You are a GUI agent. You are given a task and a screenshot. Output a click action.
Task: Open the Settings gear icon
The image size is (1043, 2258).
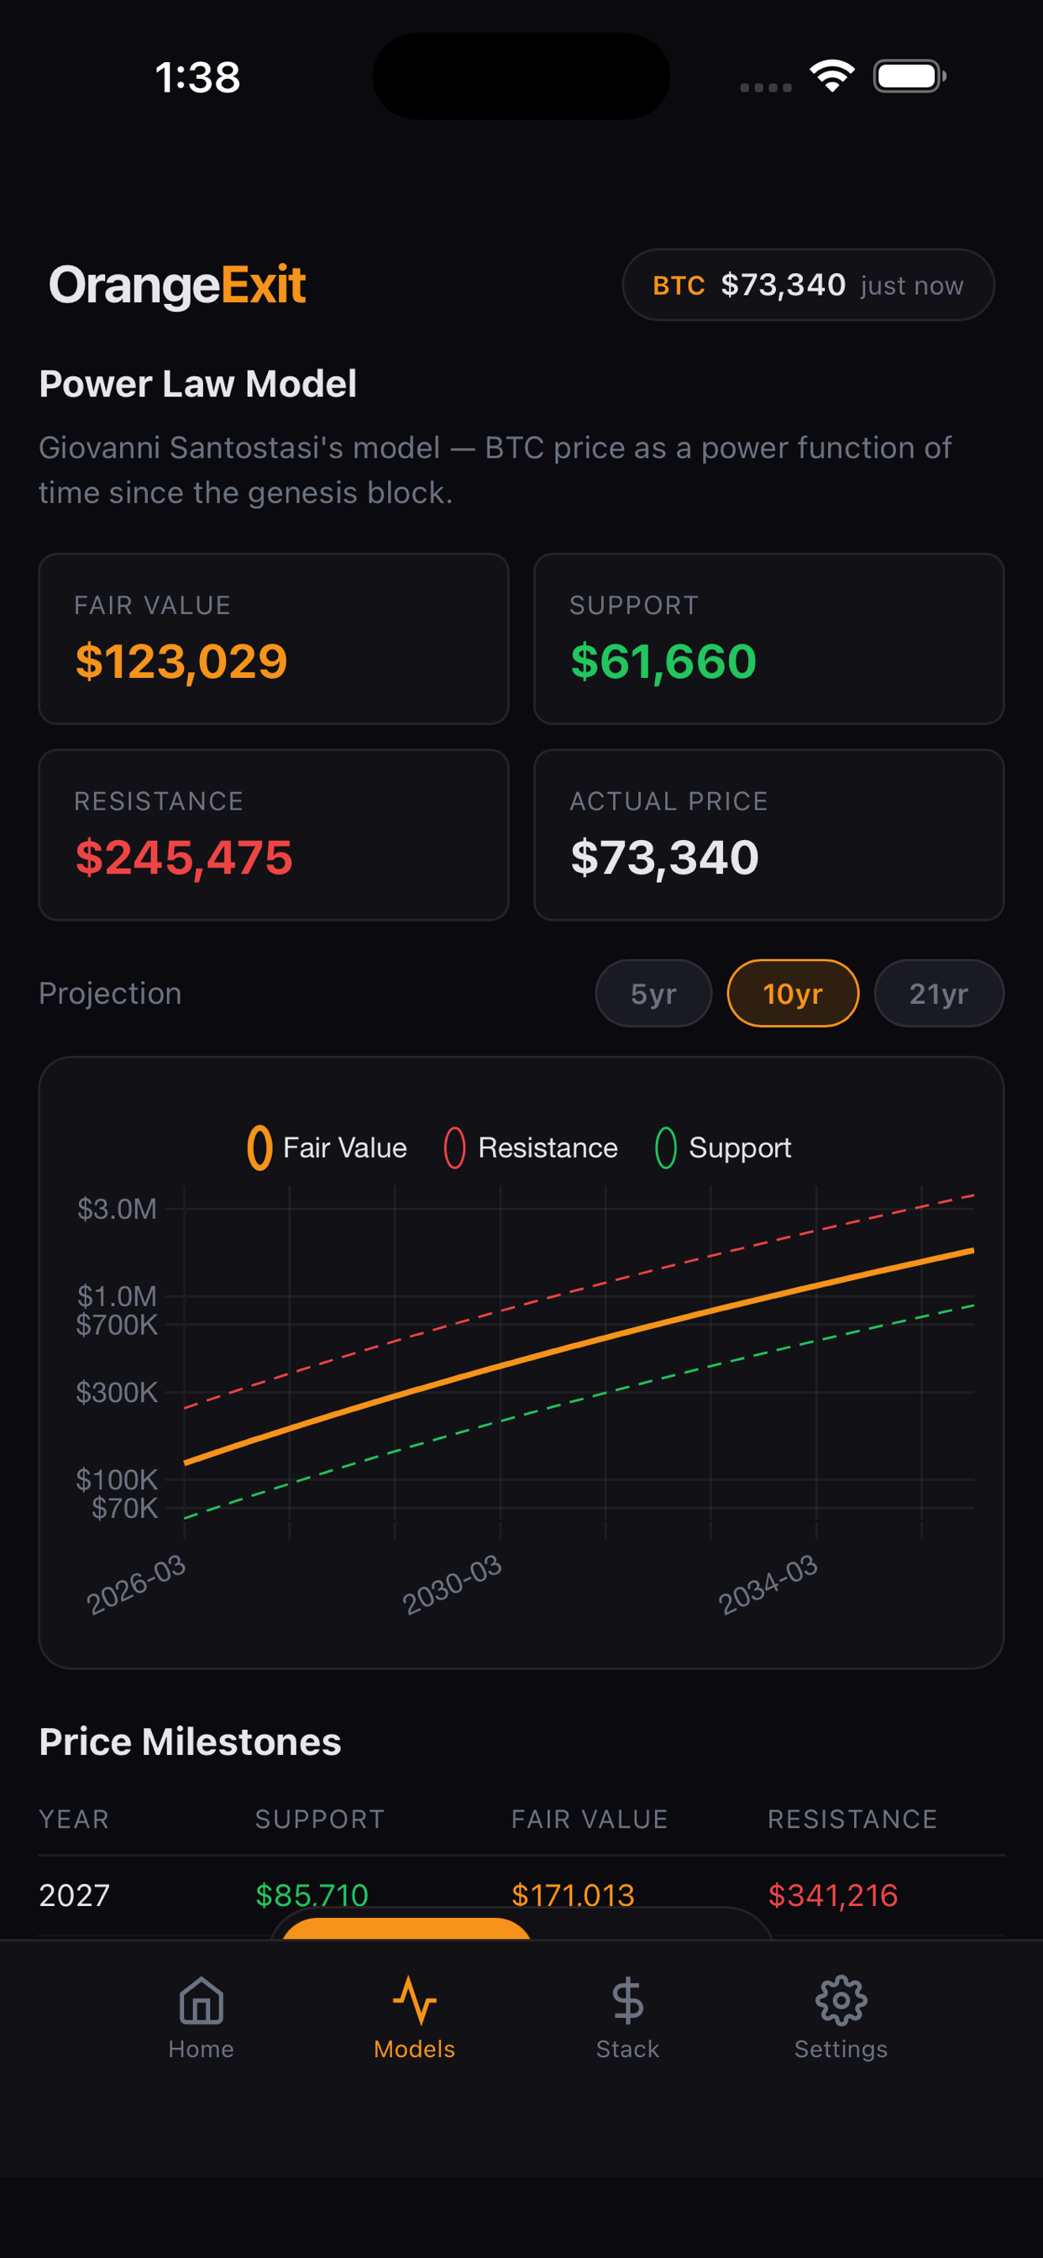(841, 2000)
